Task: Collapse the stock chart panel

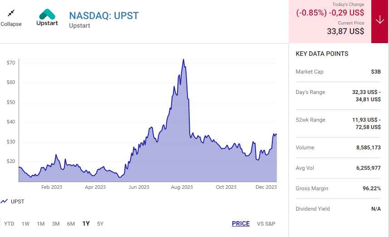Action: click(11, 17)
